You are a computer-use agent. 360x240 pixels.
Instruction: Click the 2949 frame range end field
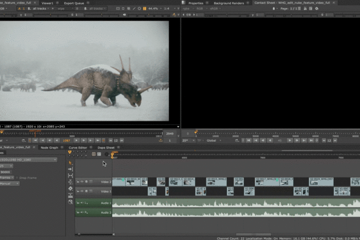point(170,134)
